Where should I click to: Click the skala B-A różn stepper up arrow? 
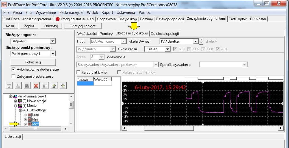coord(201,40)
